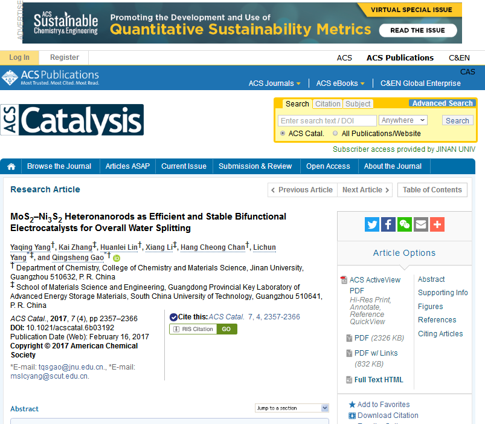Open more sharing options plus icon
The height and width of the screenshot is (424, 485).
(x=437, y=224)
